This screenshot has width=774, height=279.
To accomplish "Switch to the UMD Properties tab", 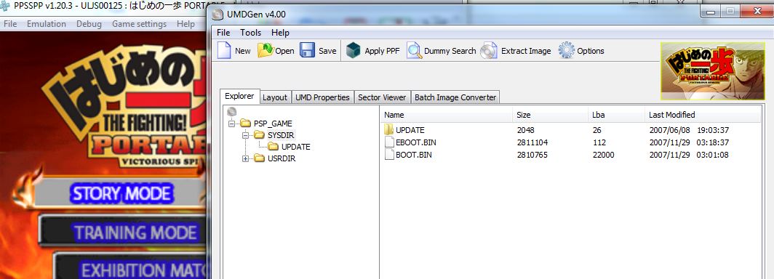I will click(x=322, y=97).
